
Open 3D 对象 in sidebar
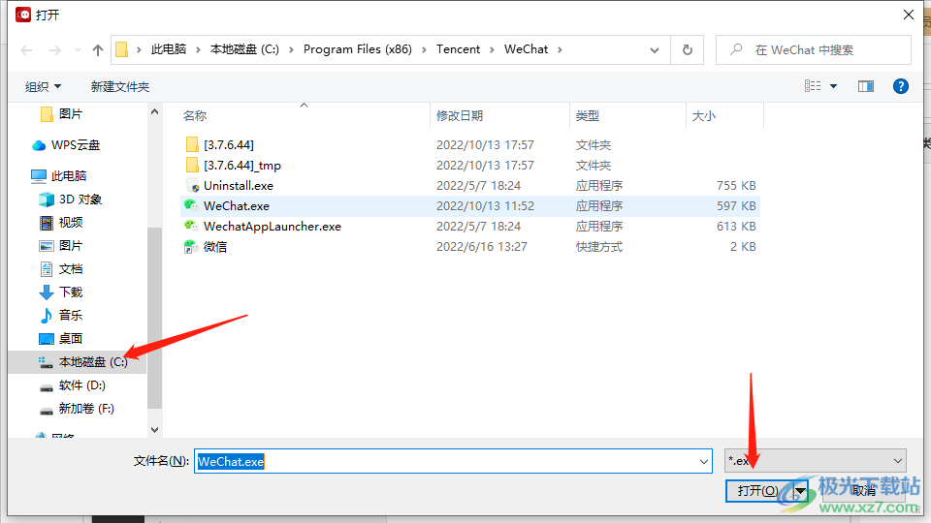[x=80, y=200]
